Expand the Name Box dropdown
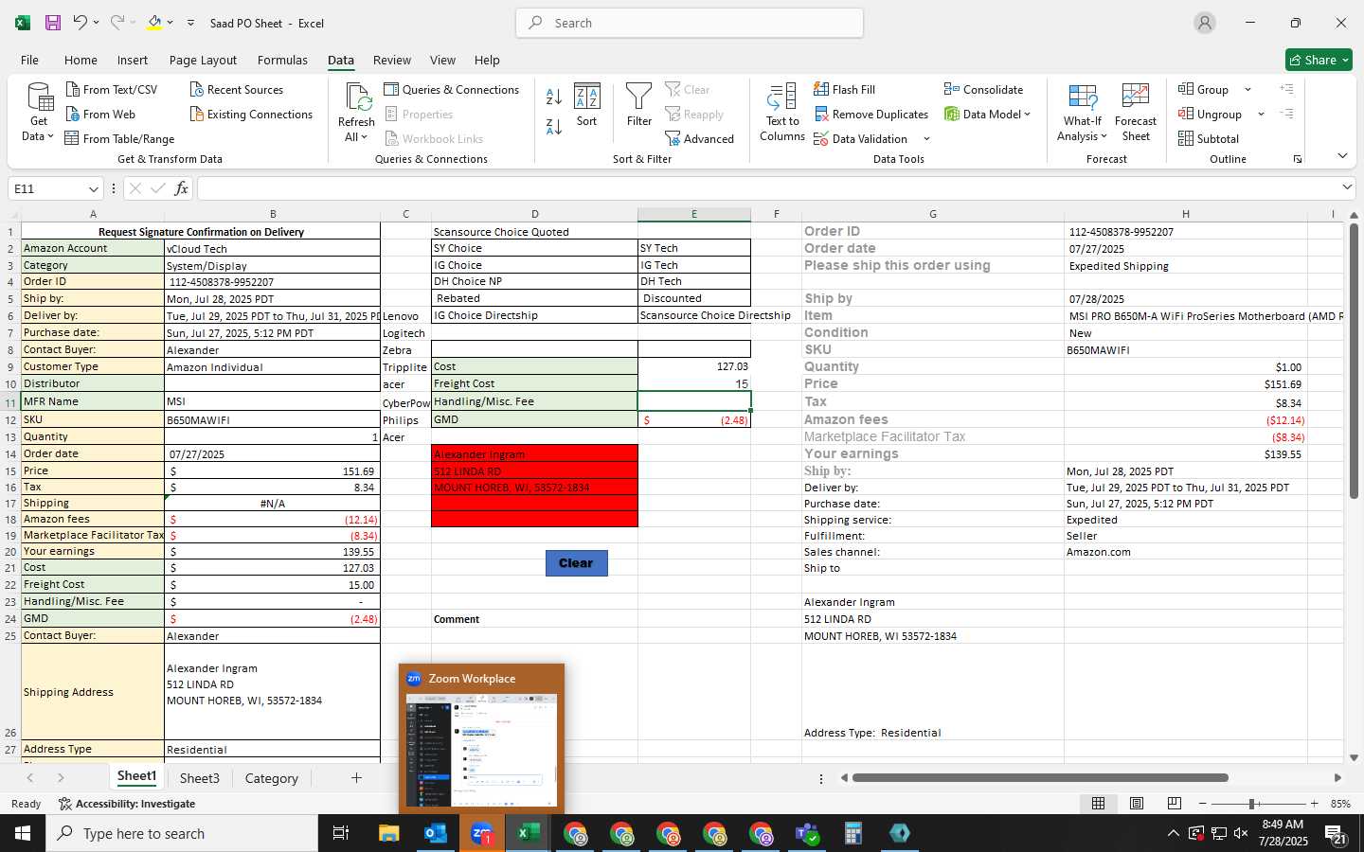The image size is (1364, 852). point(93,189)
